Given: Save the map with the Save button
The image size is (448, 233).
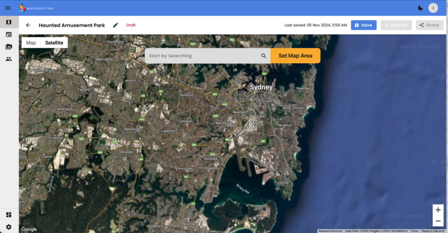Looking at the screenshot, I should pyautogui.click(x=363, y=25).
